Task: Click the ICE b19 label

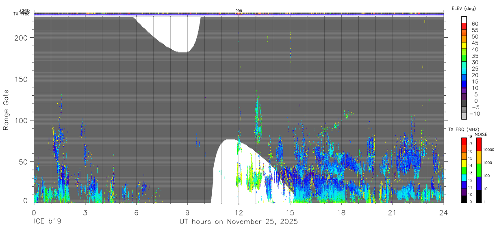Action: 48,222
